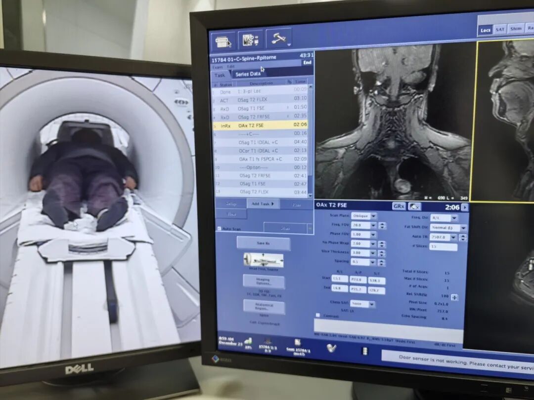The height and width of the screenshot is (400, 534).
Task: Click the End S/I coordinate field
Action: [376, 290]
